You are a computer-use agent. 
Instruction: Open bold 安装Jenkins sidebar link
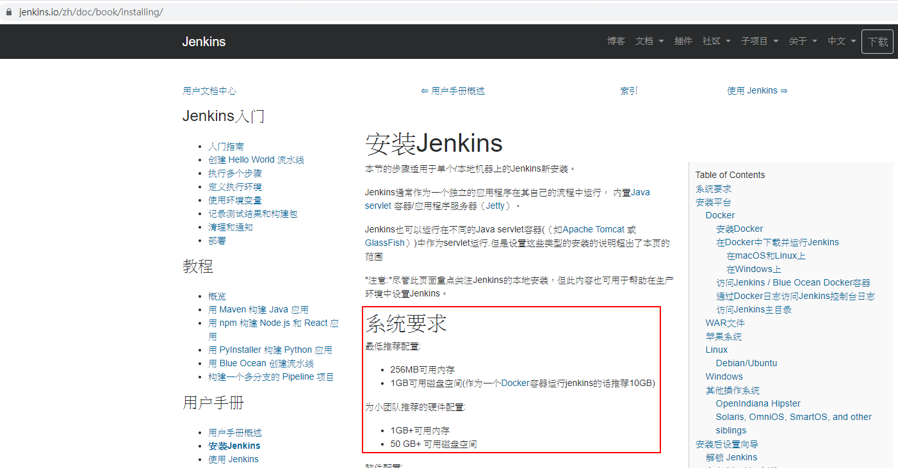coord(234,446)
